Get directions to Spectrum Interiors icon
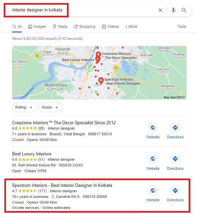Image resolution: width=197 pixels, height=214 pixels. (175, 190)
